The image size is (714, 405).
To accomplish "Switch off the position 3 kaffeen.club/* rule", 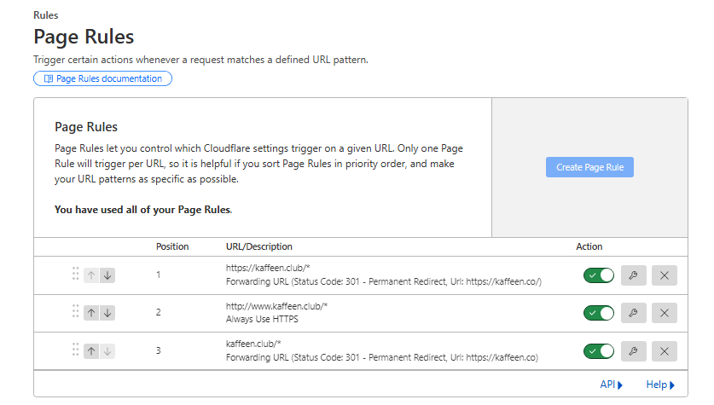I will pos(599,351).
